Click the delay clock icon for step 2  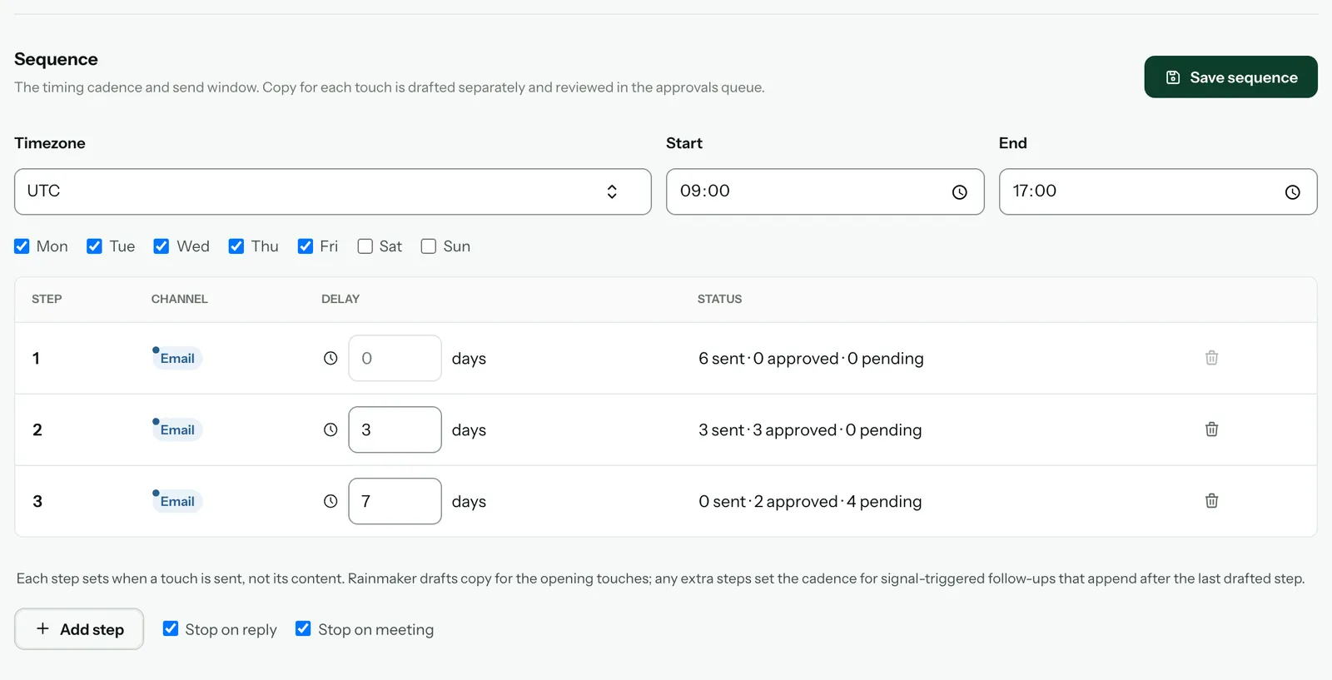(331, 429)
